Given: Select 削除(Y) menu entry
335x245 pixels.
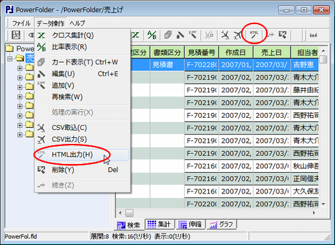Looking at the screenshot, I should point(82,170).
